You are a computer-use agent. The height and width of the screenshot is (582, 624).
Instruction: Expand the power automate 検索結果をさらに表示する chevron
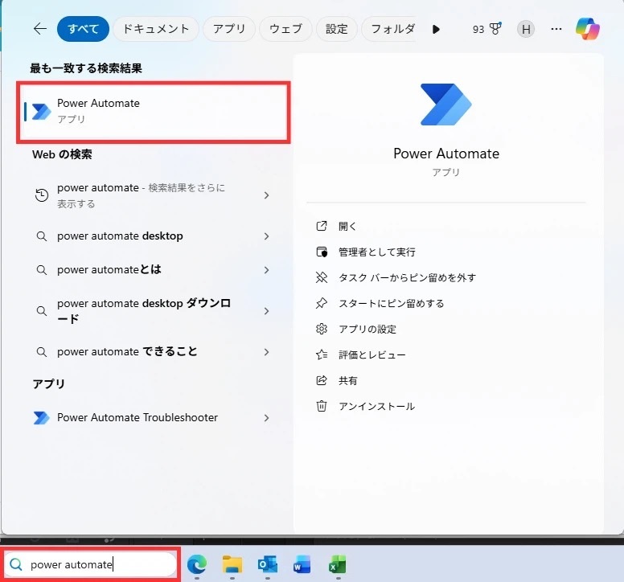266,195
